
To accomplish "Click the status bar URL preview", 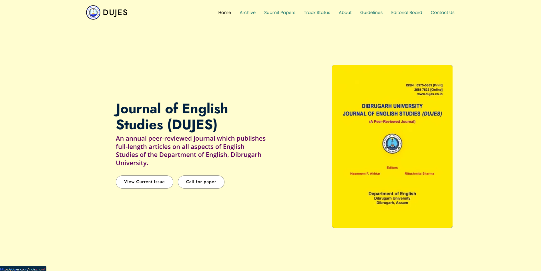I will [x=23, y=269].
